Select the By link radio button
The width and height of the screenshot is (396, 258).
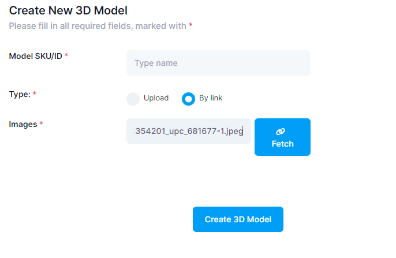point(188,99)
